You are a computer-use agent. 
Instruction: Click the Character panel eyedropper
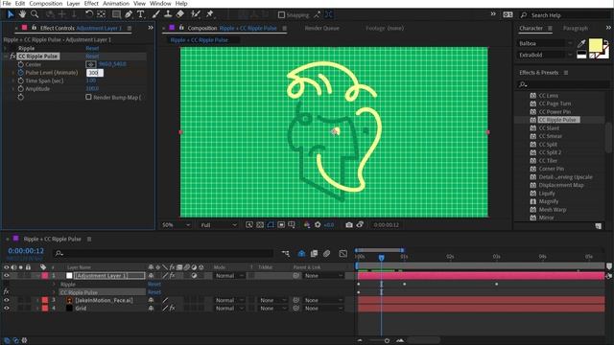(x=581, y=43)
